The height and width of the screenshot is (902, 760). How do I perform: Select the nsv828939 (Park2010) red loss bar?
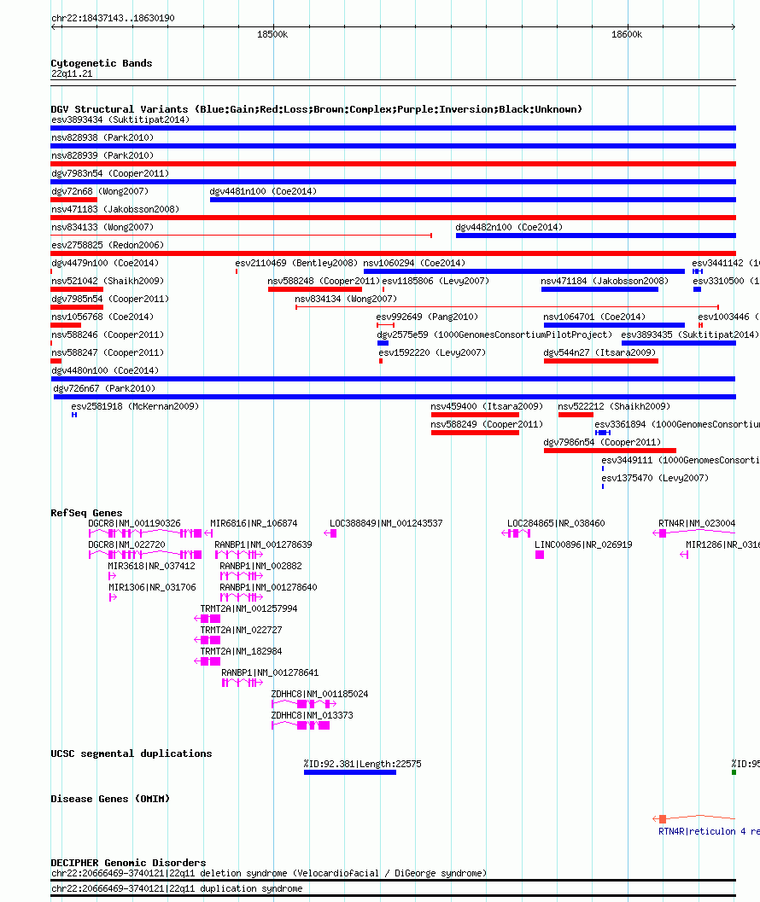(x=394, y=164)
